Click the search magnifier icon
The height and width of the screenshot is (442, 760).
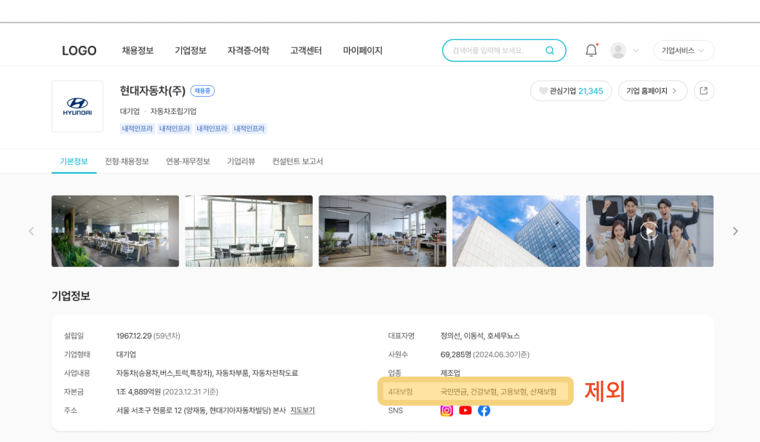[x=550, y=51]
